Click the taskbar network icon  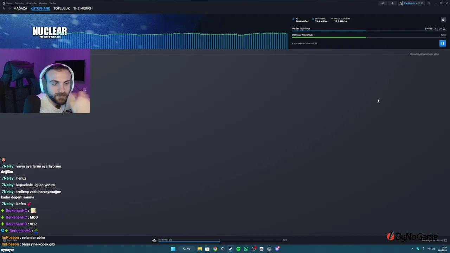pos(429,249)
